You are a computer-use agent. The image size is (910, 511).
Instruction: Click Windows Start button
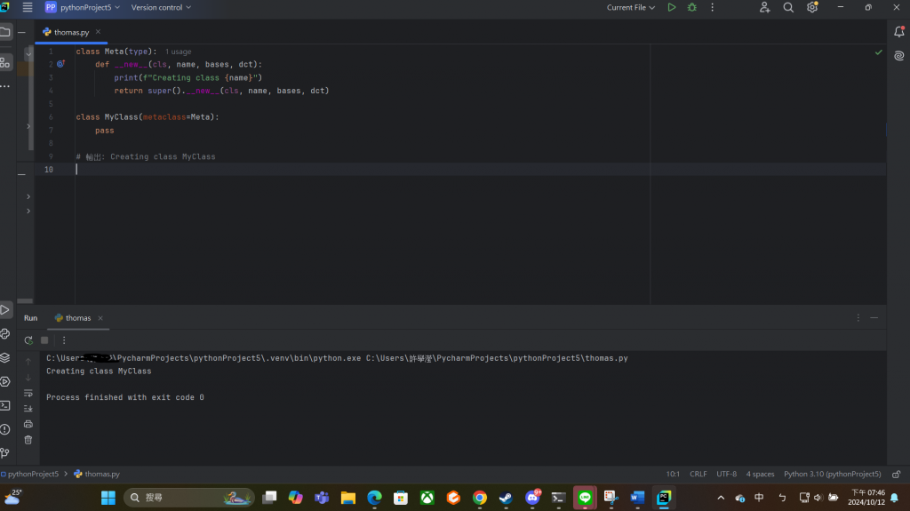point(108,498)
